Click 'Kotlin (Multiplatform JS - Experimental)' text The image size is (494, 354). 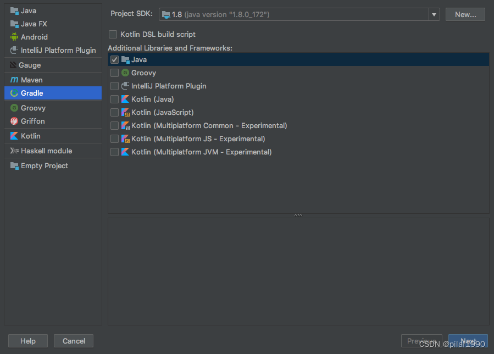(x=198, y=139)
